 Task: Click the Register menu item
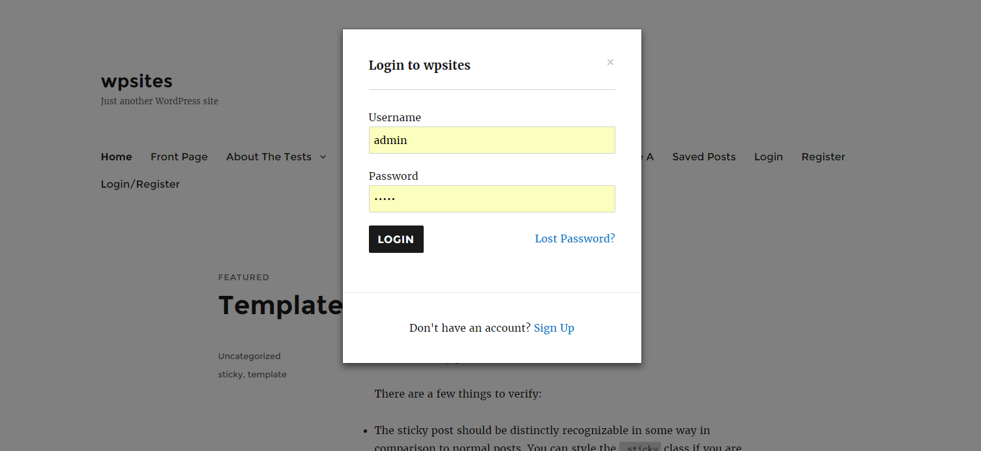point(823,157)
